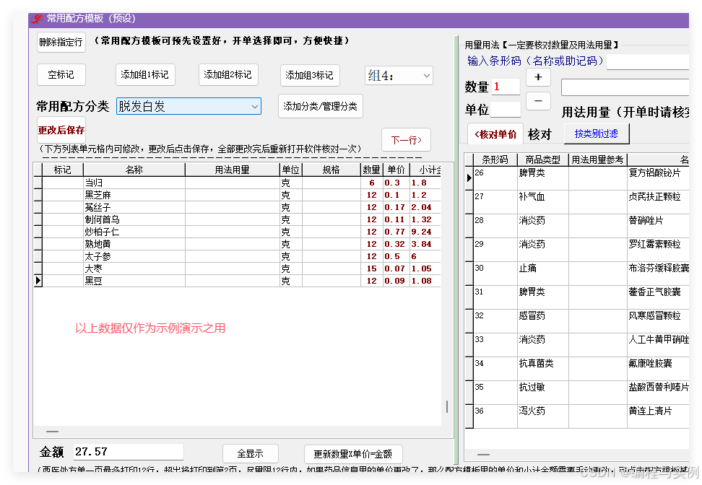Click the left table vertical scrollbar
The image size is (702, 485).
click(x=447, y=407)
